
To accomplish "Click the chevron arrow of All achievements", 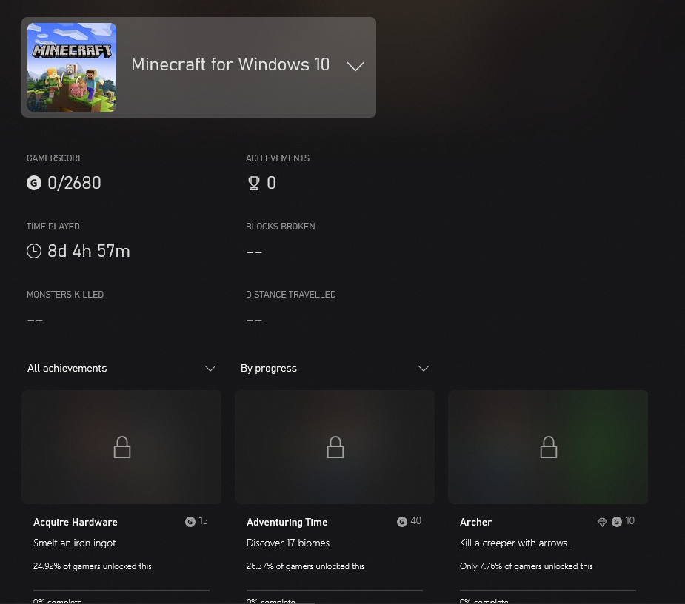I will [x=210, y=368].
